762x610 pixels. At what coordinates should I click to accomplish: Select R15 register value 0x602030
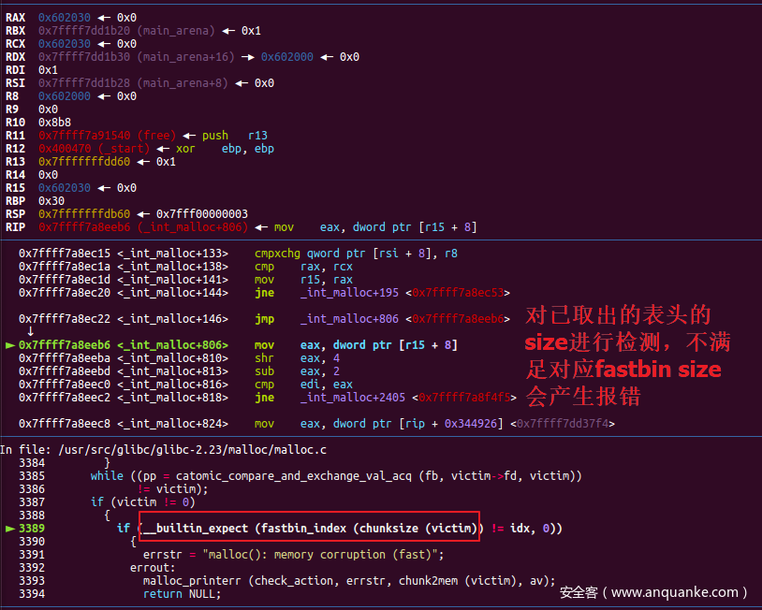(65, 188)
